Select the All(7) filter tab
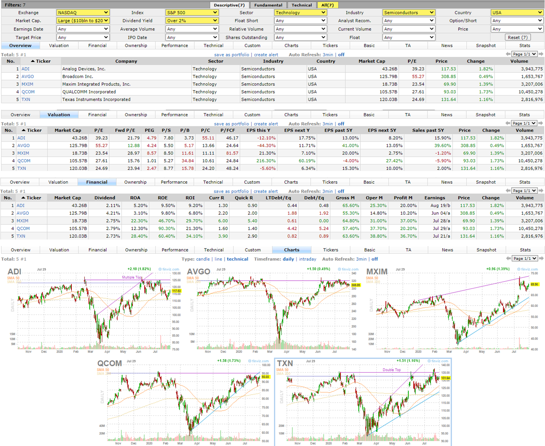 point(327,5)
